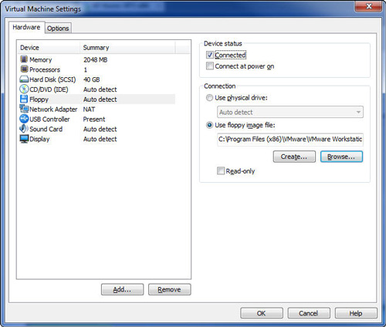
Task: Switch to the Options tab
Action: (x=58, y=28)
